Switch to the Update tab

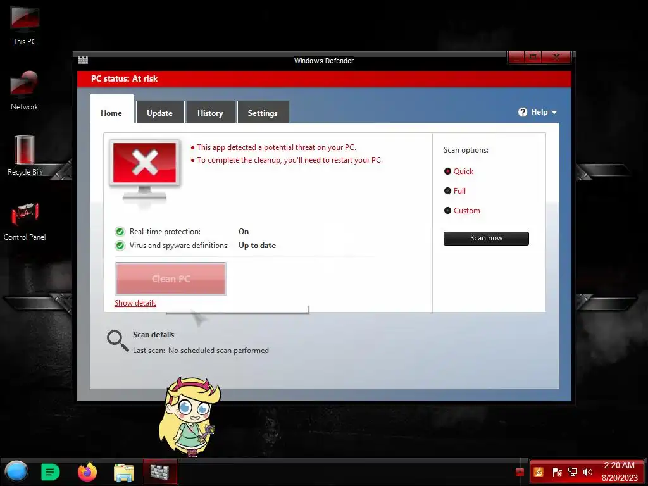pyautogui.click(x=160, y=113)
